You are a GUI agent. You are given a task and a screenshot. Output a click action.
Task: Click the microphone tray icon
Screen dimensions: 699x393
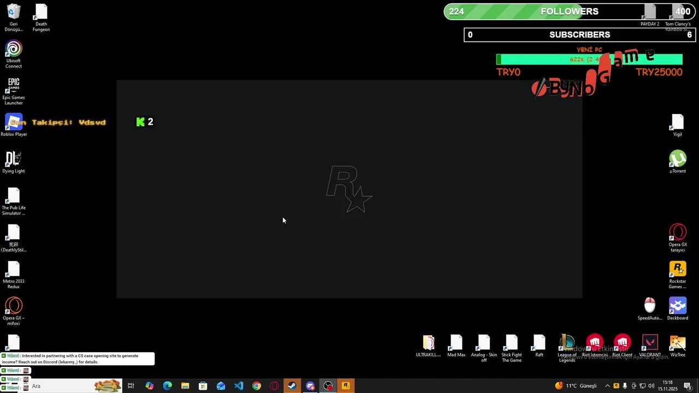pyautogui.click(x=625, y=386)
